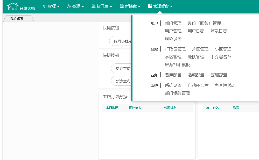Open 行政区管理 from the resources section
The height and width of the screenshot is (160, 259).
click(175, 49)
